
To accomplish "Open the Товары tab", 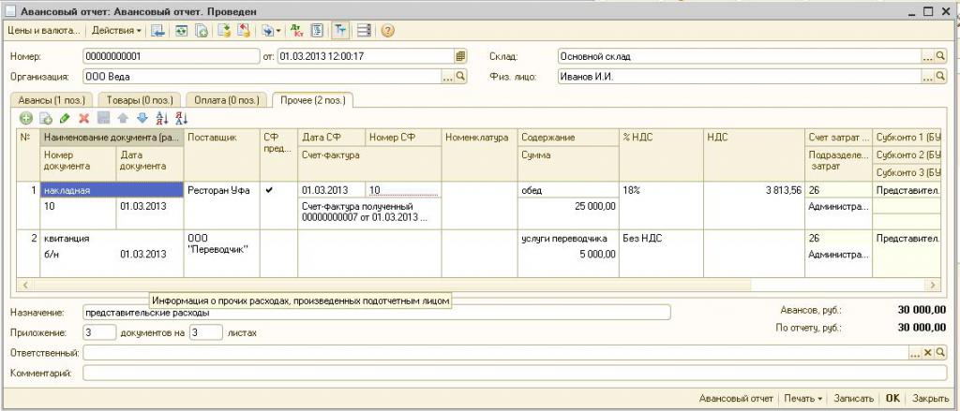I will [x=137, y=99].
